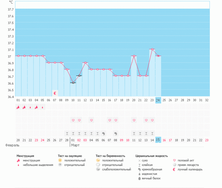Select the highlighted date 15 in March row
The width and height of the screenshot is (222, 188).
158,140
